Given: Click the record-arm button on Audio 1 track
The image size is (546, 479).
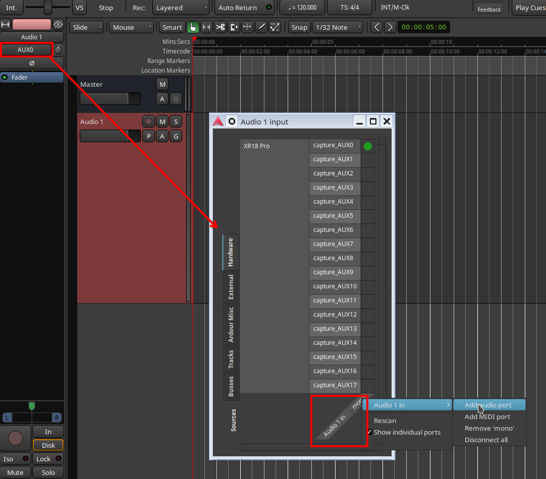Looking at the screenshot, I should (x=148, y=122).
